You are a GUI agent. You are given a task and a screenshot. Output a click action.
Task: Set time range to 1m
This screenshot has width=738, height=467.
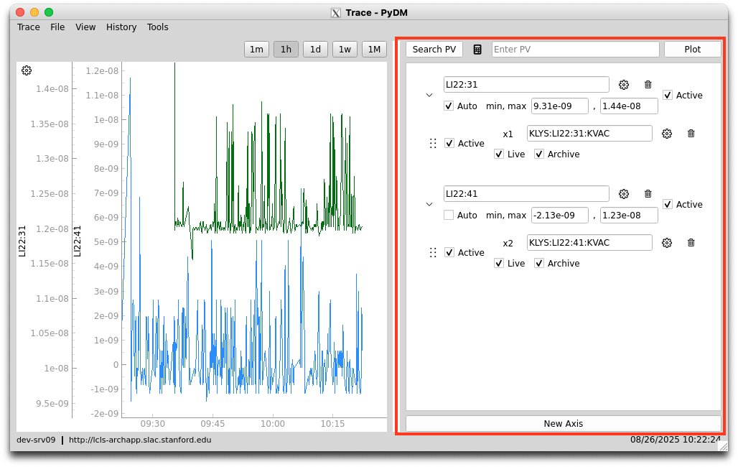point(256,50)
